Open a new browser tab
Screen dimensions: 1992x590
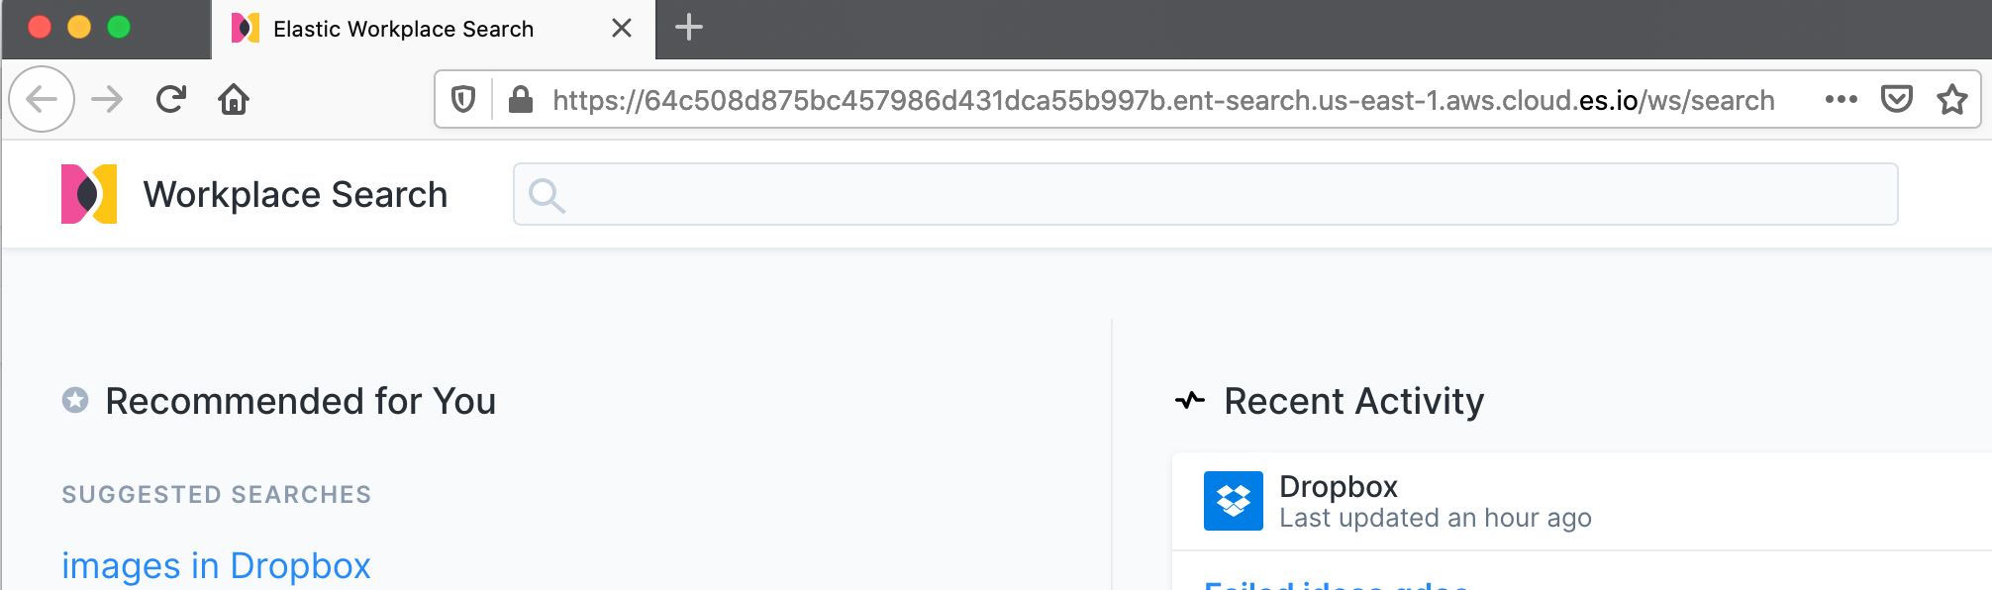(688, 28)
